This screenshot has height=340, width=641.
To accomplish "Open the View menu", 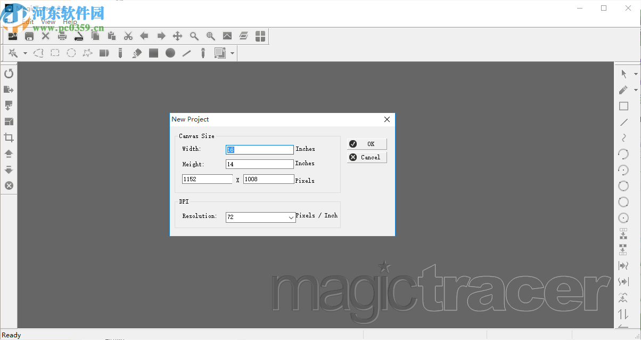I will click(x=47, y=22).
